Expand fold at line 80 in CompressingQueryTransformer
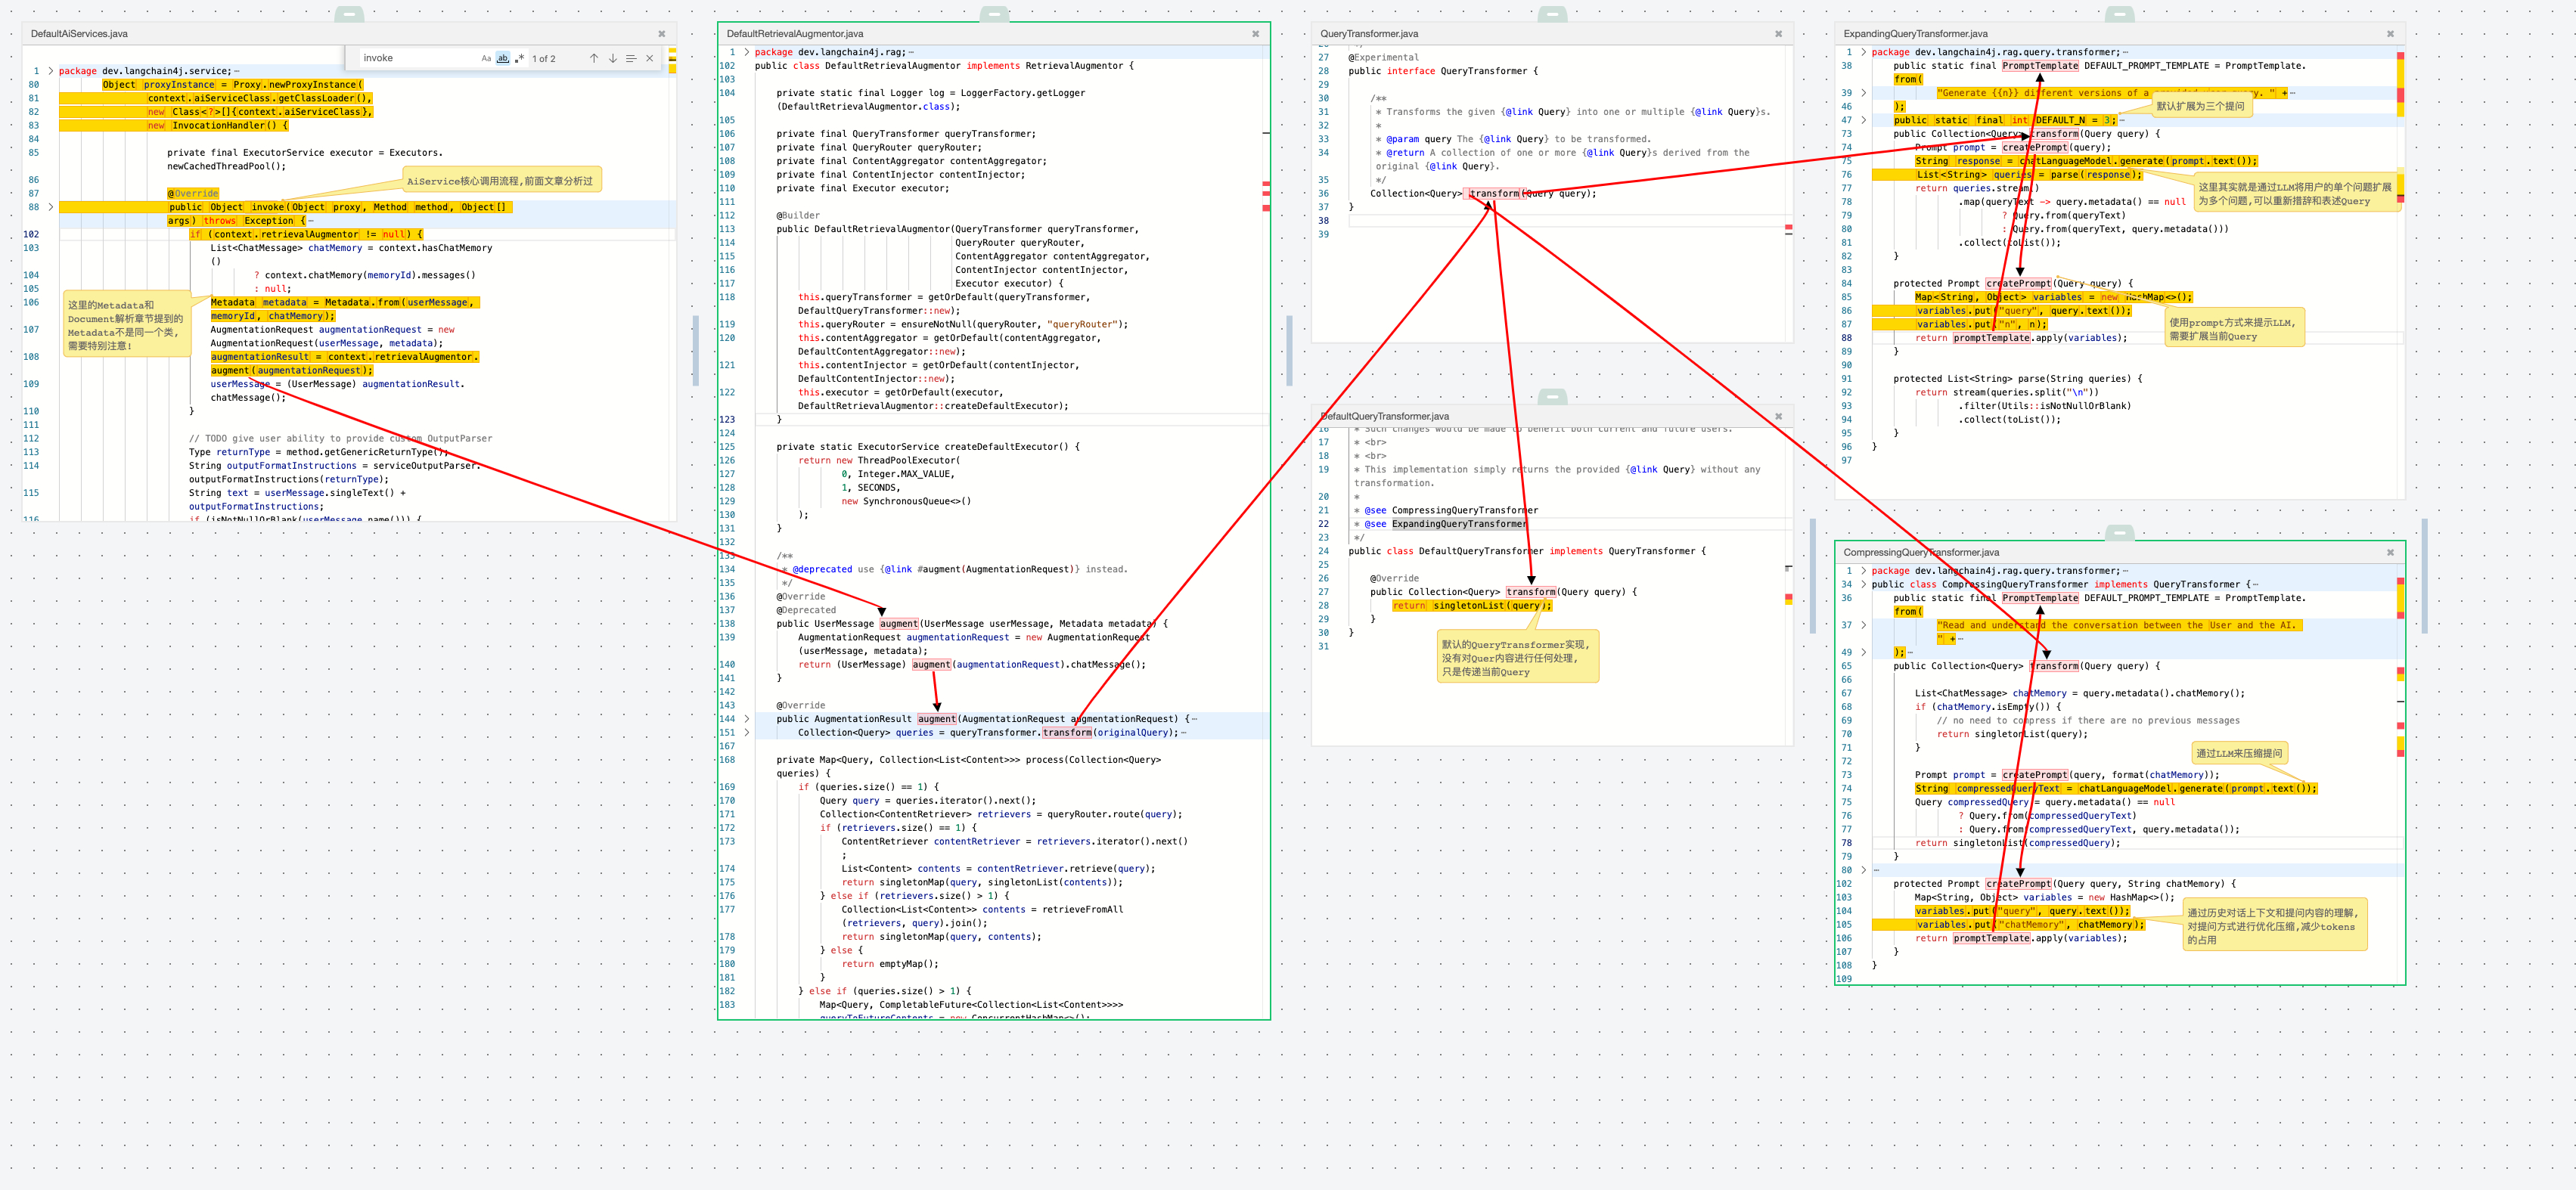The width and height of the screenshot is (2576, 1190). click(x=1864, y=870)
